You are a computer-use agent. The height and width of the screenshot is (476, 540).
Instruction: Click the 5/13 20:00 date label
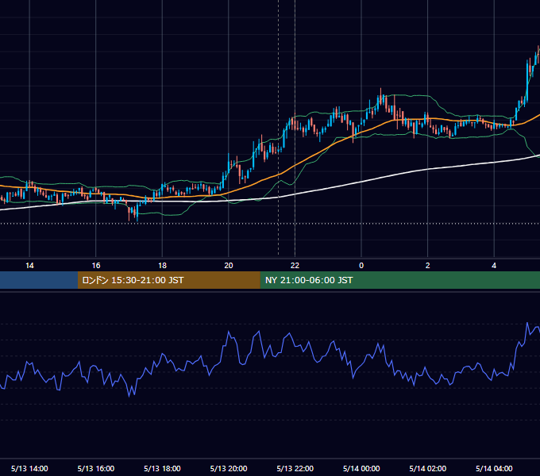[x=229, y=468]
